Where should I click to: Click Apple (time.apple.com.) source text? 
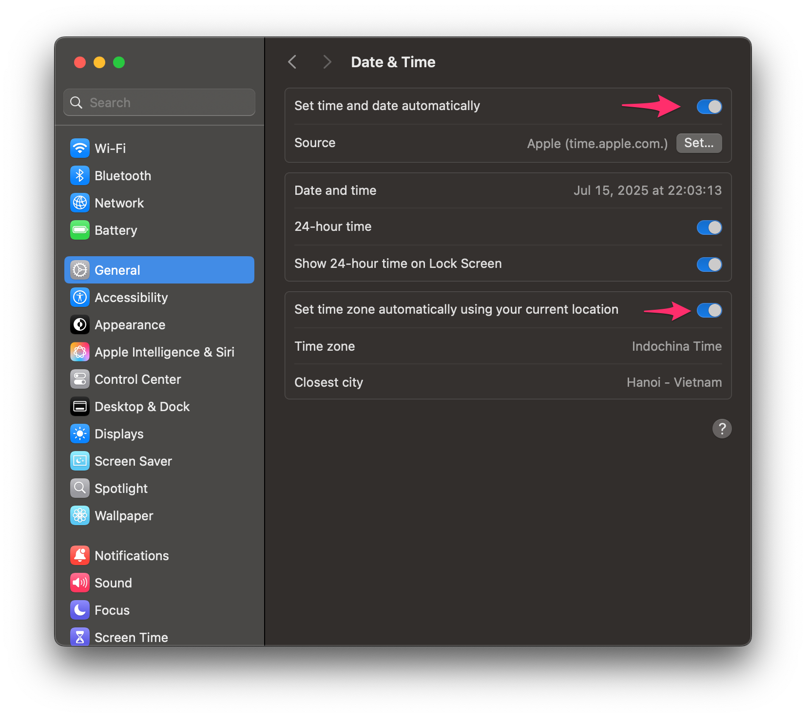[x=597, y=144]
